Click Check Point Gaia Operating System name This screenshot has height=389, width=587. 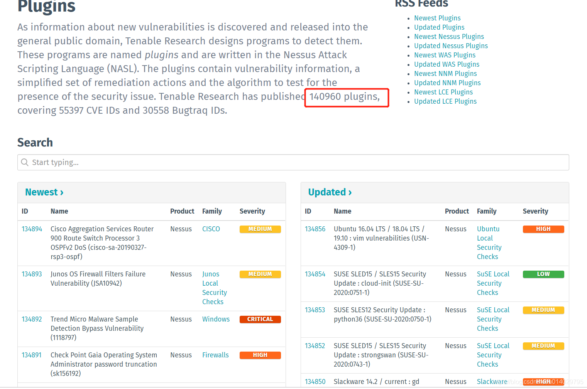tap(104, 364)
